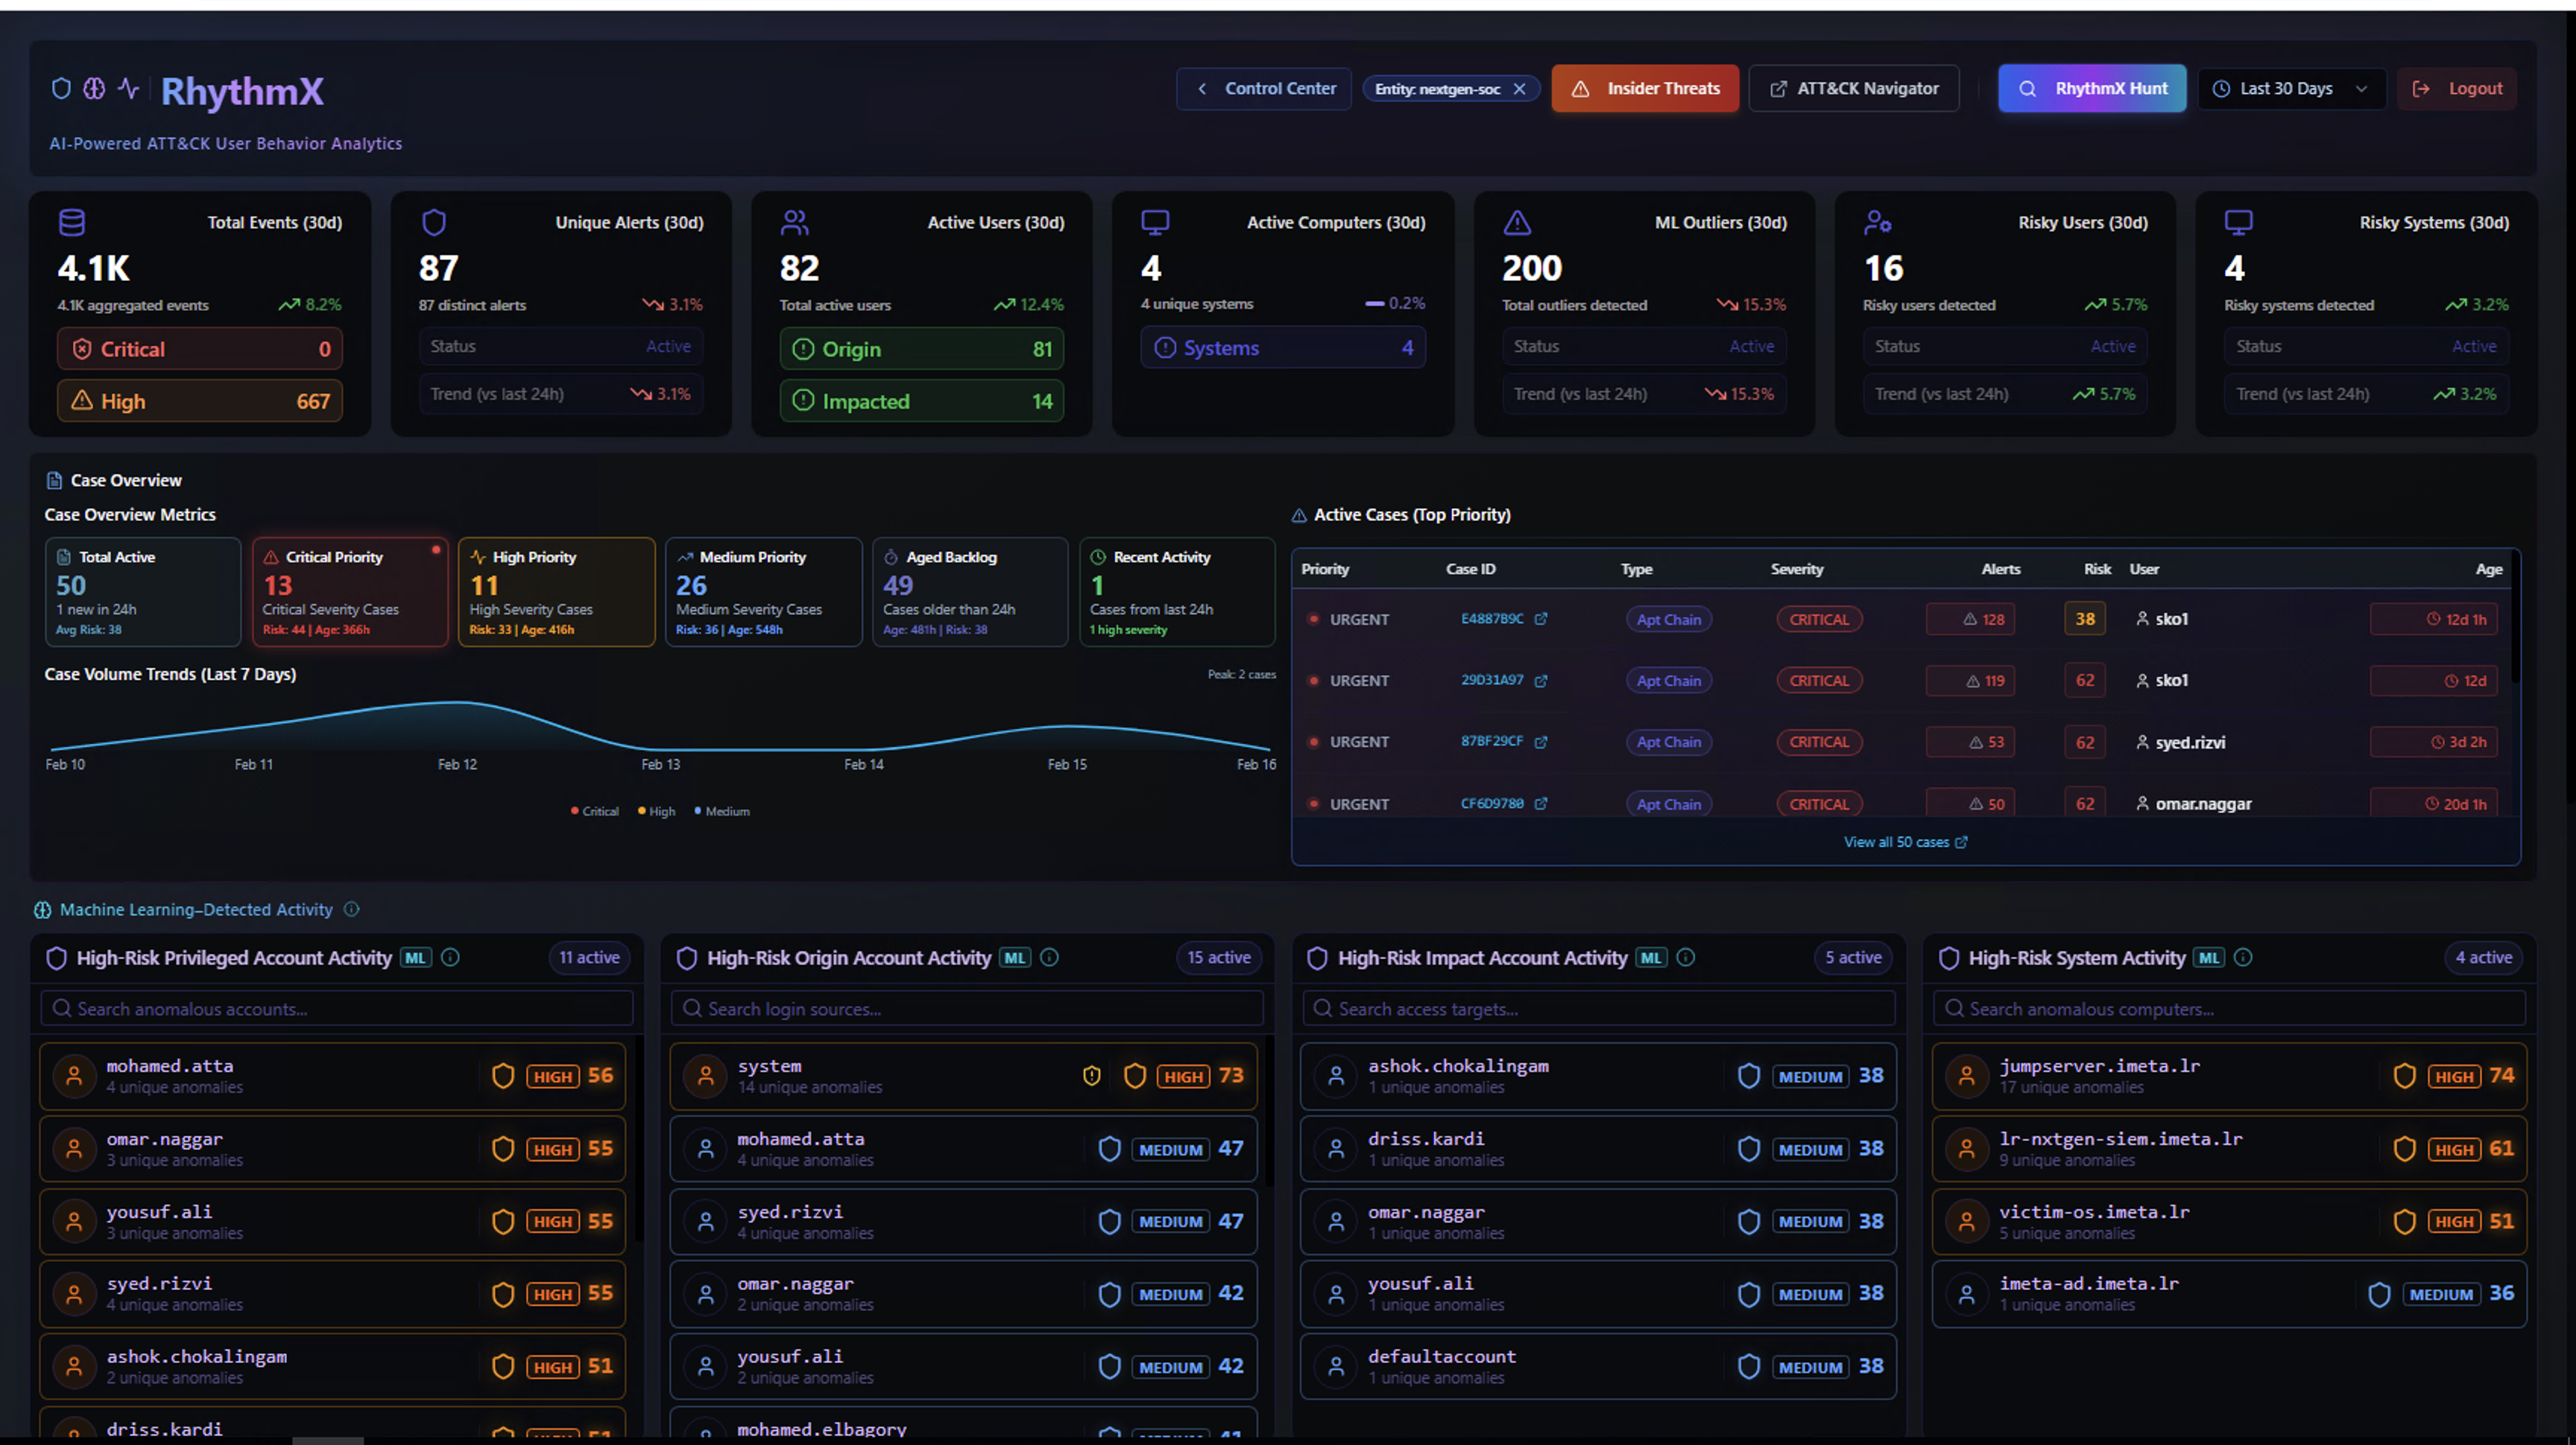Switch to the Insider Threats view
2576x1445 pixels.
(x=1644, y=88)
